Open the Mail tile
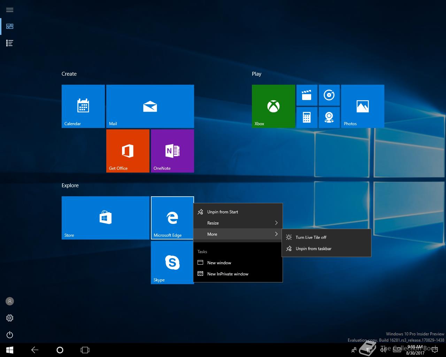 coord(150,106)
